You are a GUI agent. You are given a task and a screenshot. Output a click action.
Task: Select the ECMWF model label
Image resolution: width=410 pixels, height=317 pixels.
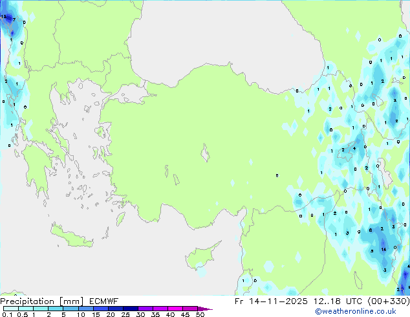click(103, 301)
